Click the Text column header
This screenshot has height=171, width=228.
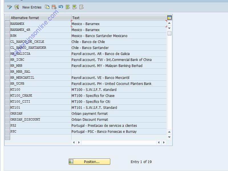pos(119,18)
